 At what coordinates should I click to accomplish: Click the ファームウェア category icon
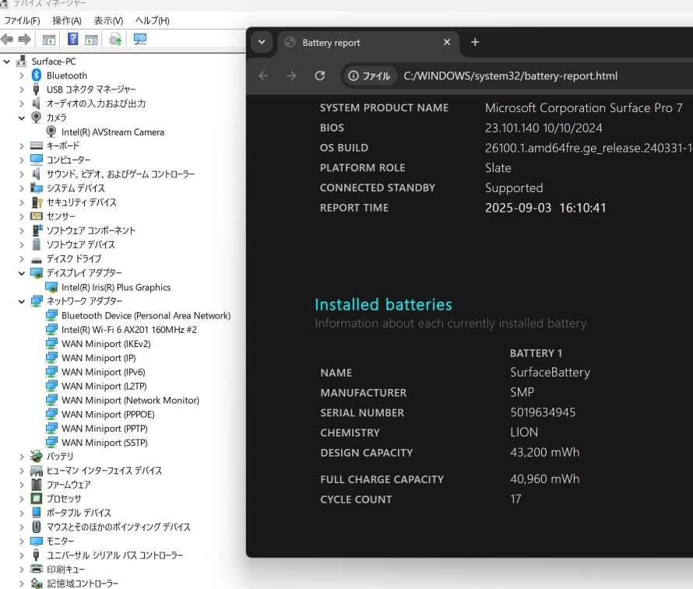coord(37,485)
